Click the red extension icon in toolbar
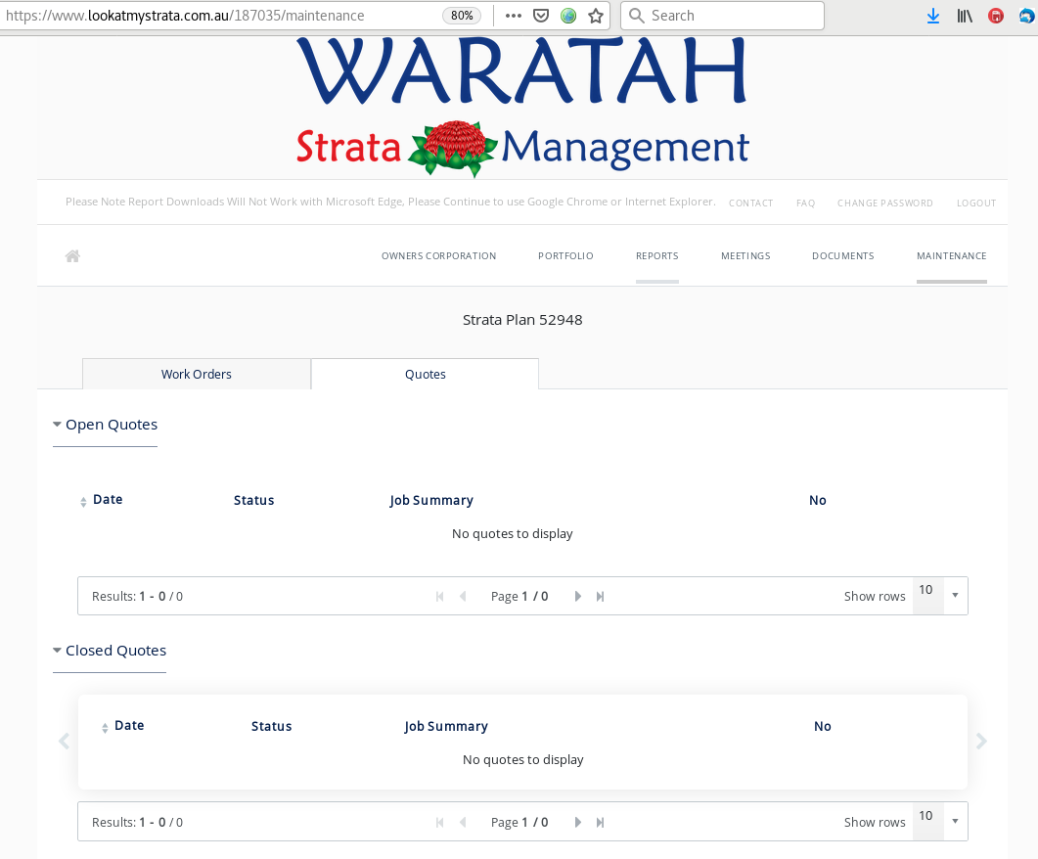 [x=996, y=16]
